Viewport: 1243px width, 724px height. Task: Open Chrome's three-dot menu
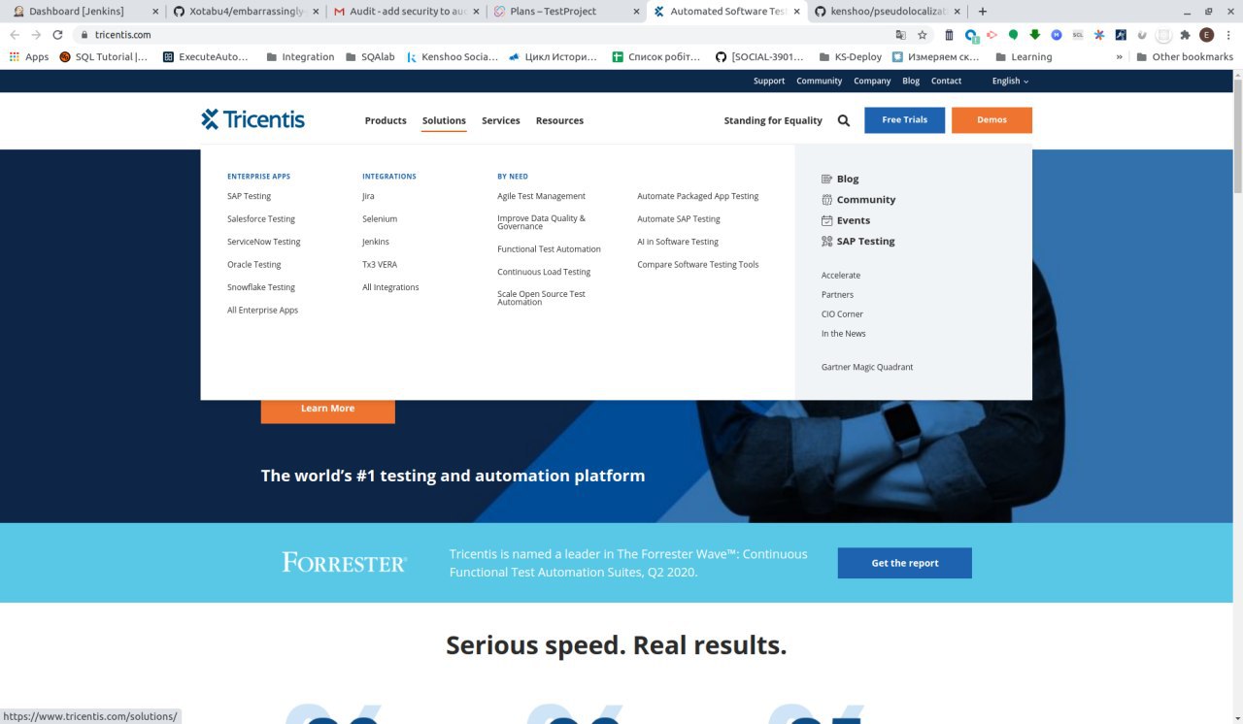1227,35
